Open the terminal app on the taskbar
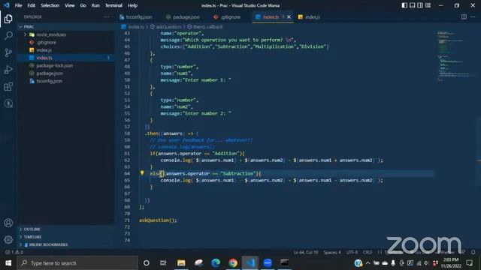The width and height of the screenshot is (481, 270). [x=284, y=263]
